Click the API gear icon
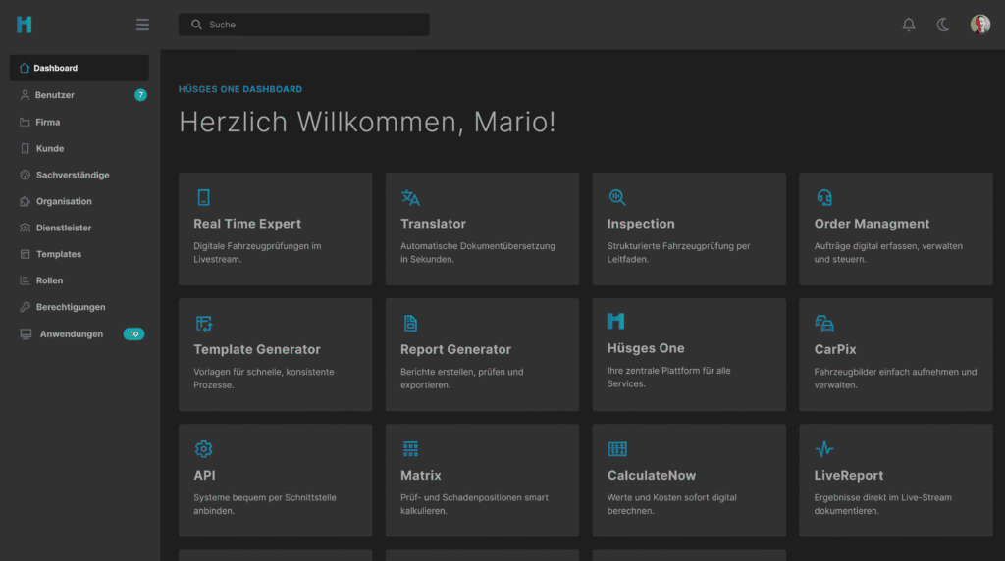 pos(204,449)
